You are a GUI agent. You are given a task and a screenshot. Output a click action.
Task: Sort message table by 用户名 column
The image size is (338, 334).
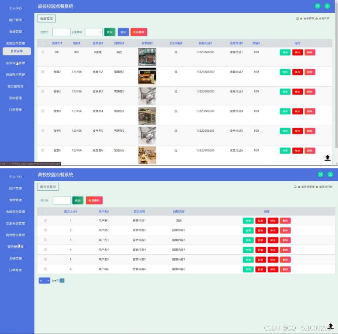[104, 212]
